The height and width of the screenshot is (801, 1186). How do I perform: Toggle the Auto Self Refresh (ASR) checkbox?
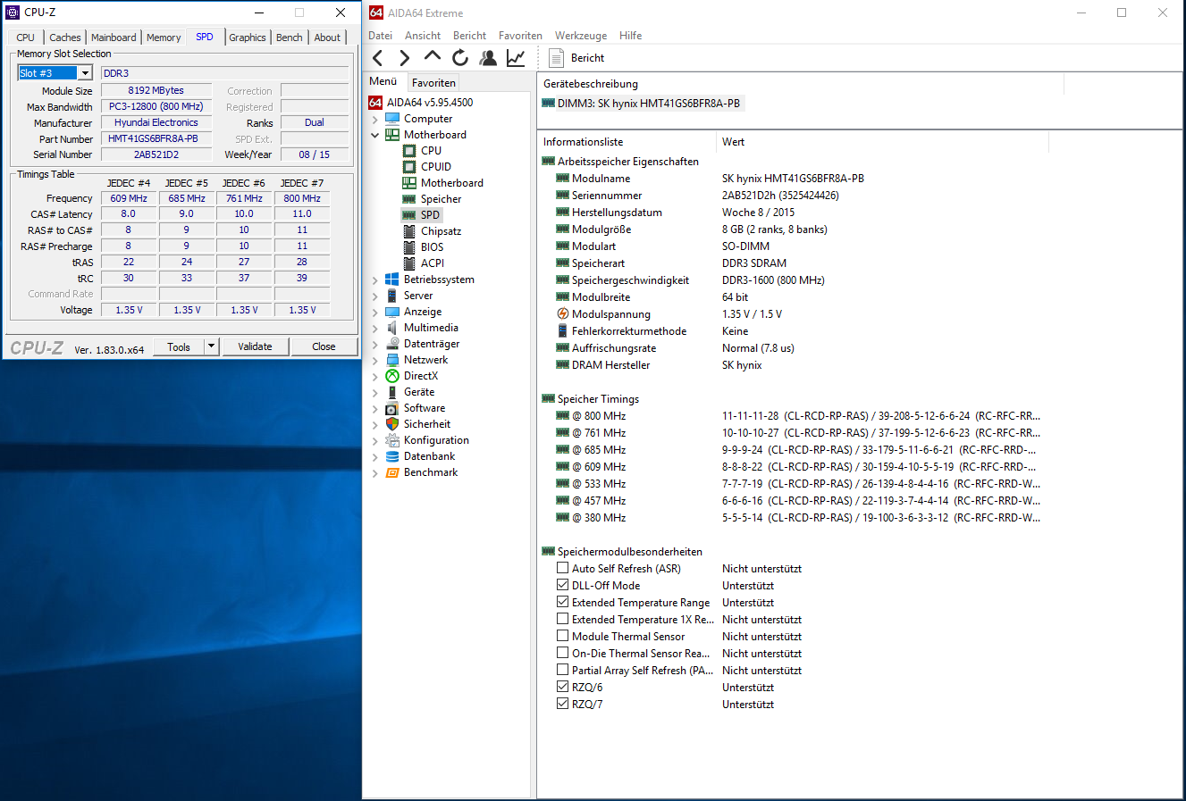562,568
